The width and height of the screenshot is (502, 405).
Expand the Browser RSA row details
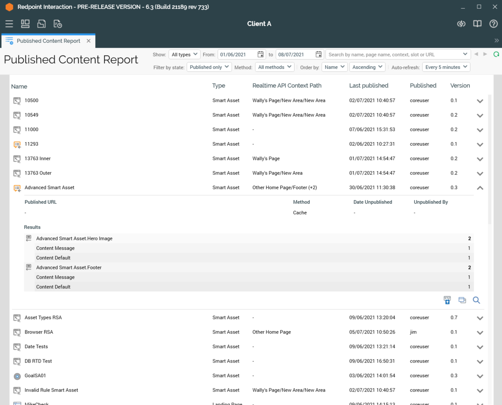point(480,333)
